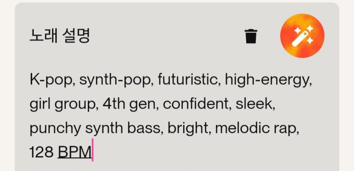
Task: Click blank area between title and trash
Action: [x=167, y=36]
